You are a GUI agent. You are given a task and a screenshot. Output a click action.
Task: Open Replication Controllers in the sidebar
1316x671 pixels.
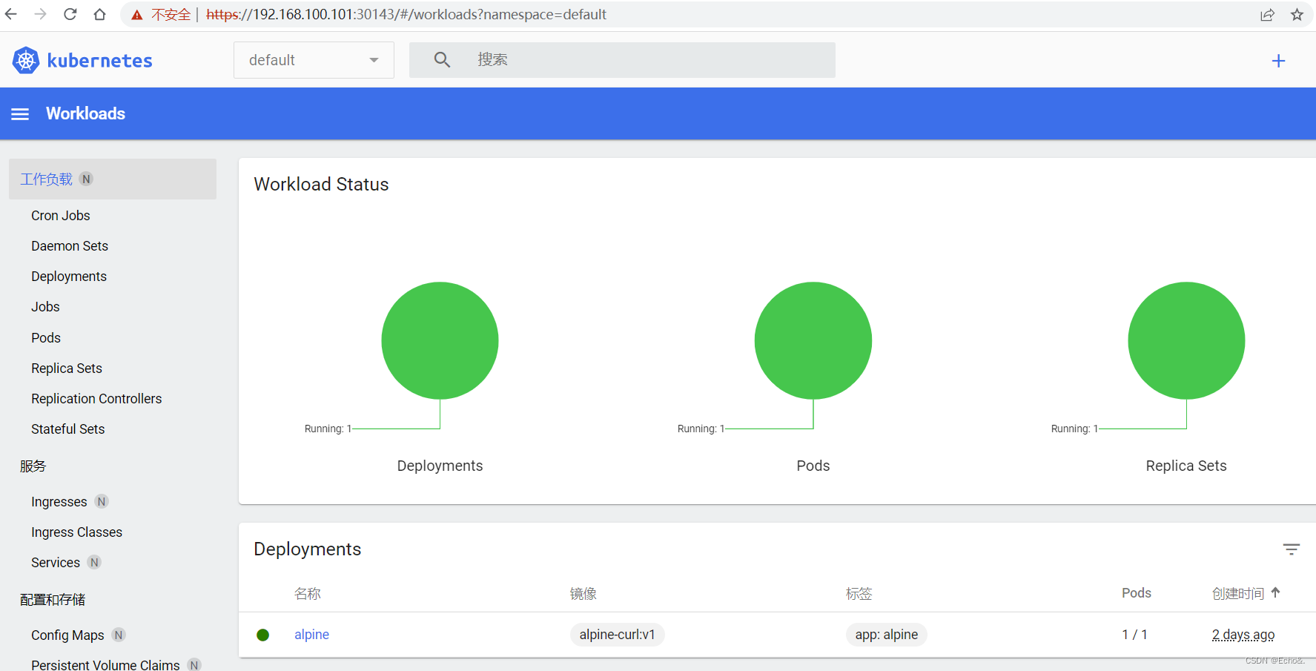click(96, 399)
